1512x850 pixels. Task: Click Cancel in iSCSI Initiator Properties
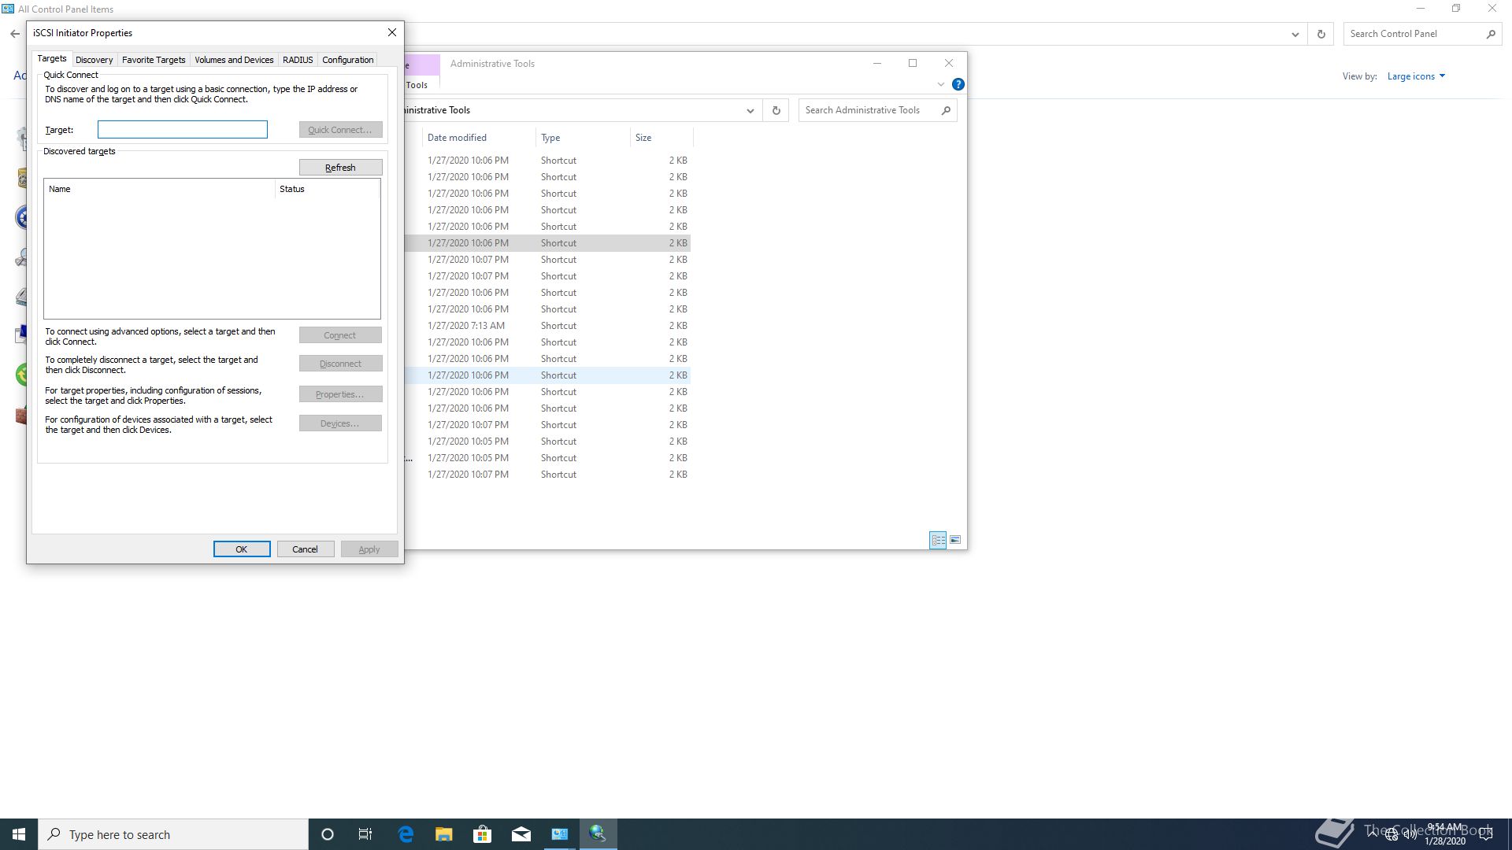(305, 549)
